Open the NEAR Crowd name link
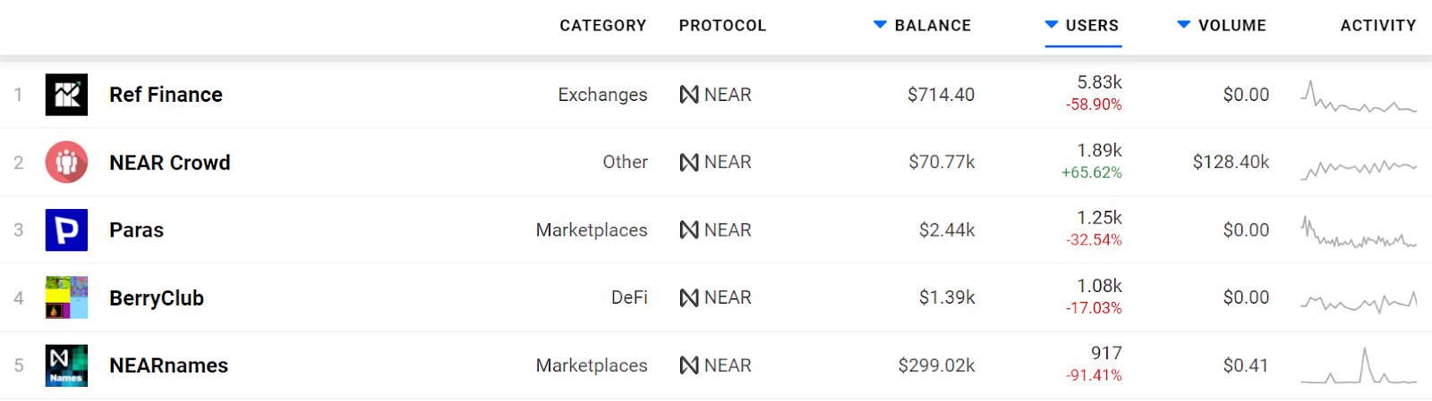The image size is (1432, 401). (x=169, y=163)
